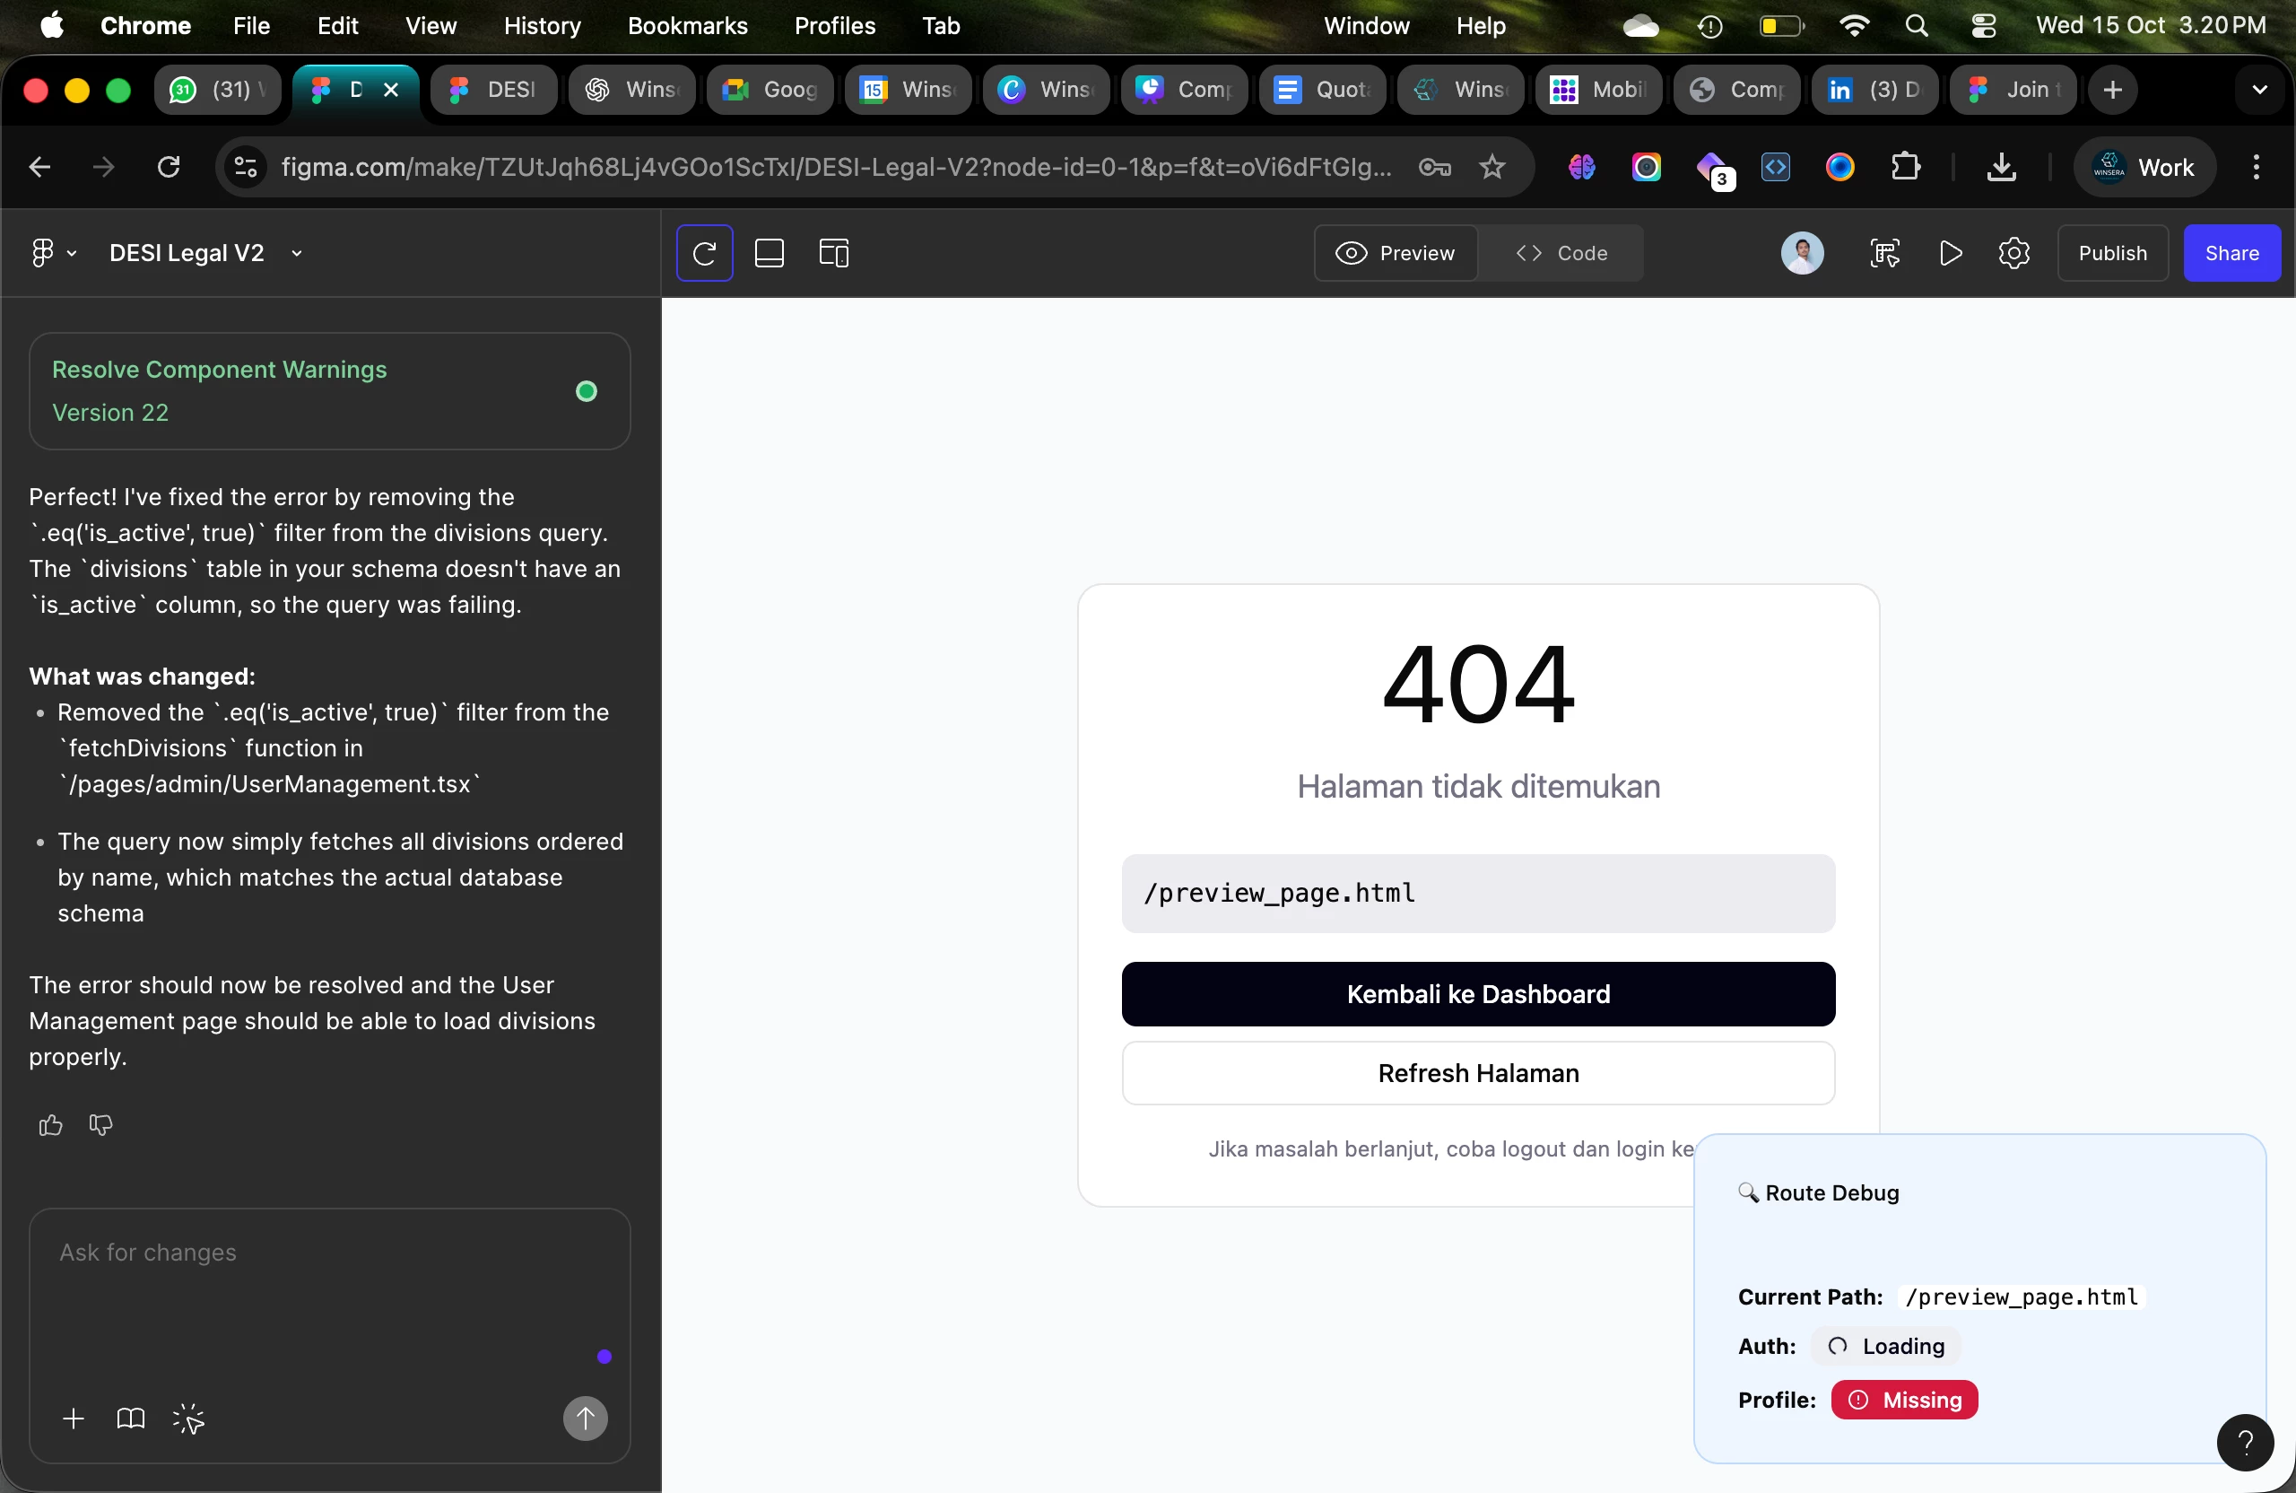Viewport: 2296px width, 1493px height.
Task: Click the side panel layout icon
Action: pos(833,253)
